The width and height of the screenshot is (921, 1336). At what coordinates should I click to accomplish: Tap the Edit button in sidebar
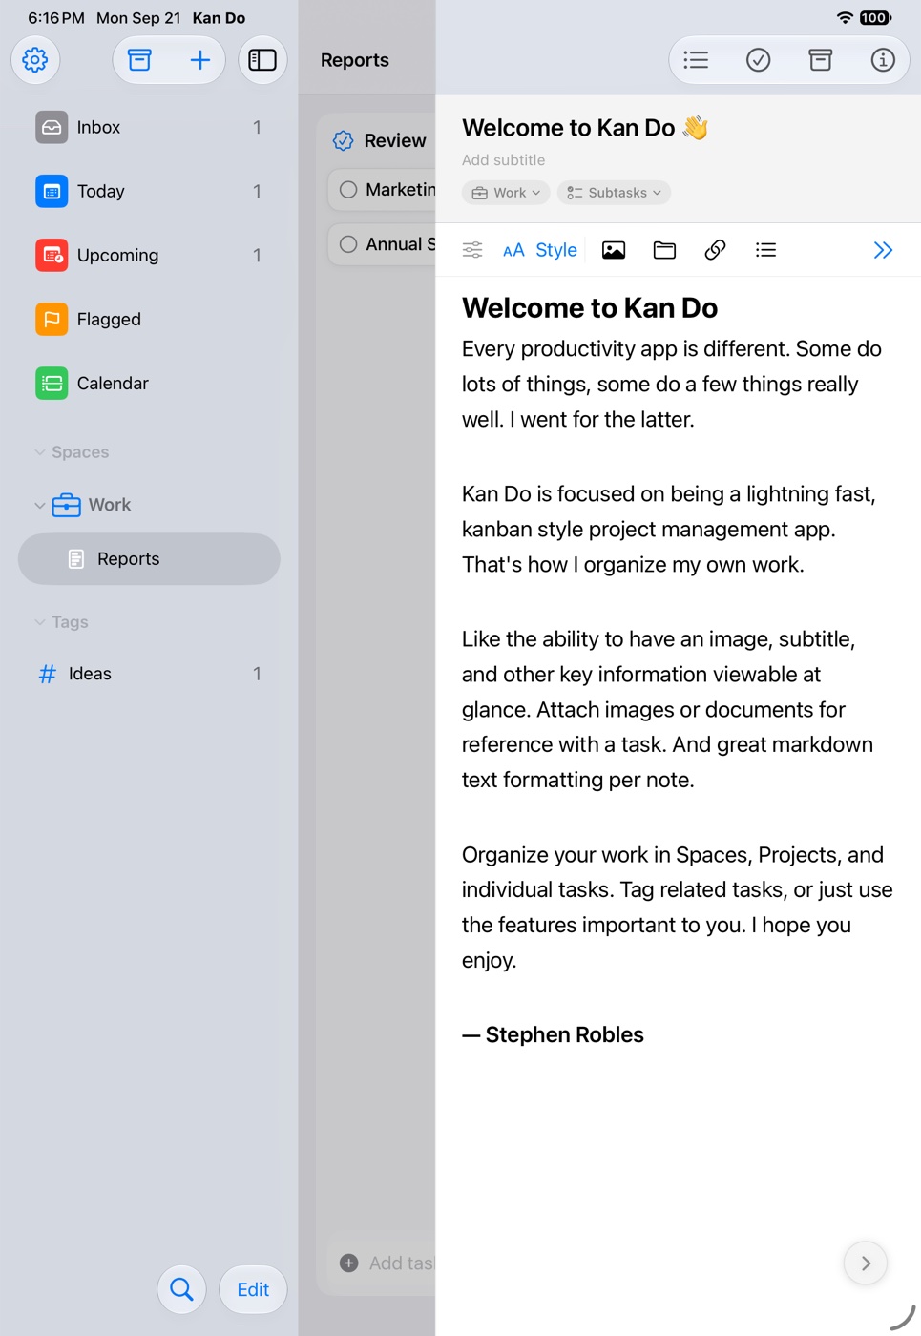253,1289
